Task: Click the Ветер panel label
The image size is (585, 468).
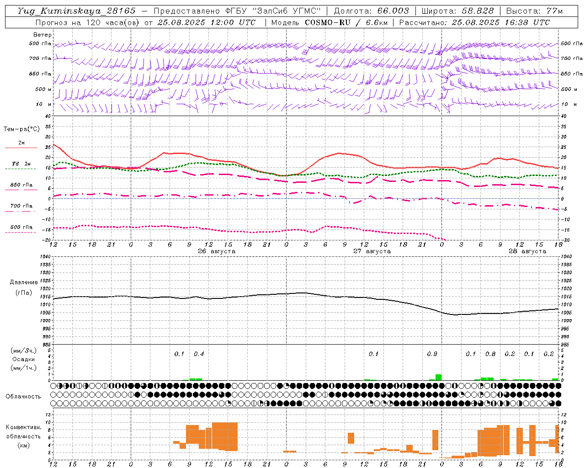Action: click(x=43, y=35)
